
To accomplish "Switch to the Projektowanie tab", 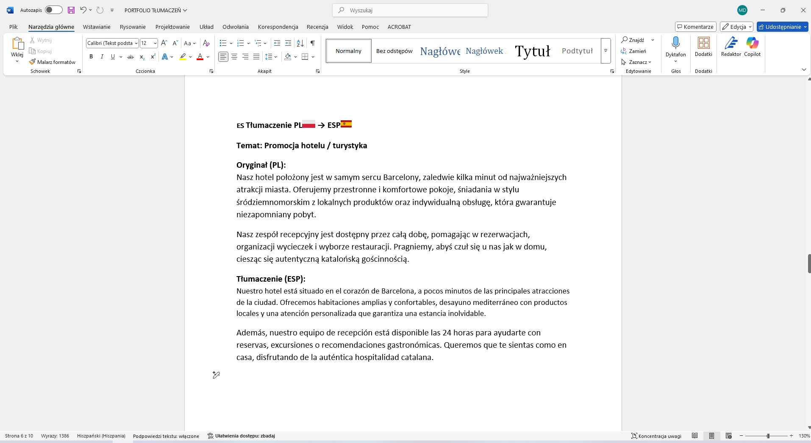I will pos(172,27).
